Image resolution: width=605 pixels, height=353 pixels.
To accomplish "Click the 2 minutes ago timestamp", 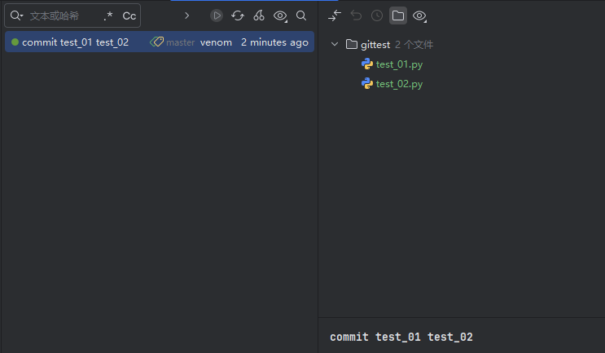I will coord(274,42).
